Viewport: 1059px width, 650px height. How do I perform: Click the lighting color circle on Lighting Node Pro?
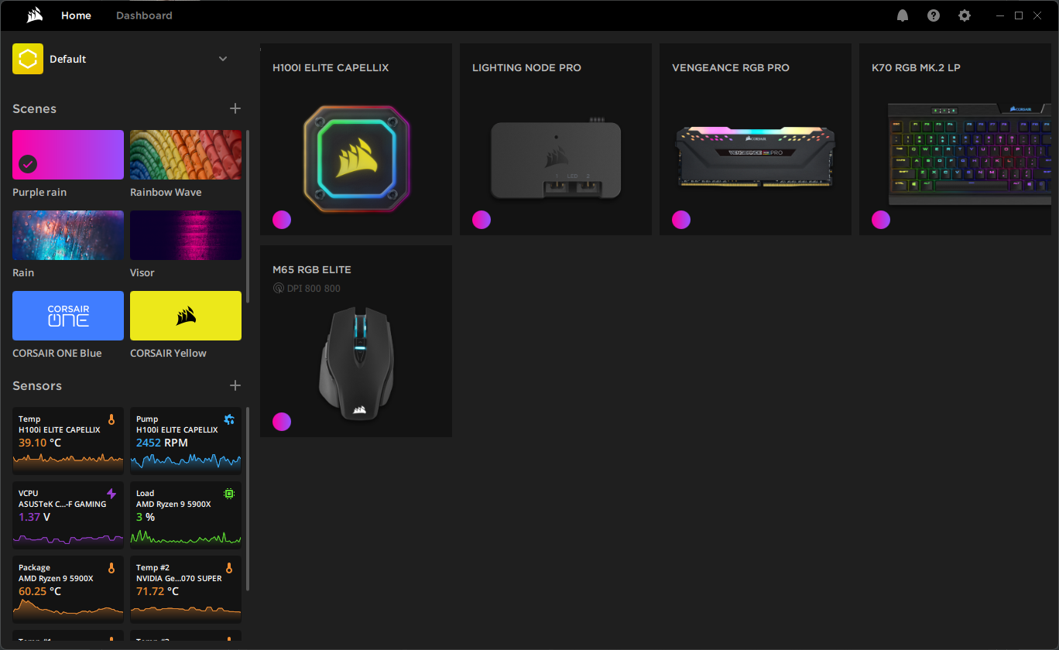point(482,220)
